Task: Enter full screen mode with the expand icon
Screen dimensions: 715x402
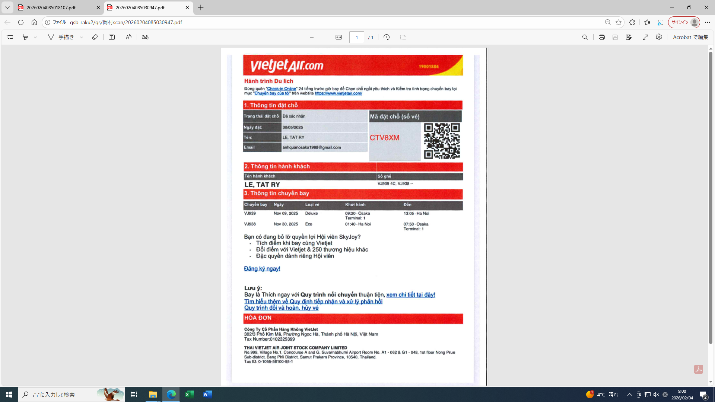Action: pyautogui.click(x=645, y=37)
